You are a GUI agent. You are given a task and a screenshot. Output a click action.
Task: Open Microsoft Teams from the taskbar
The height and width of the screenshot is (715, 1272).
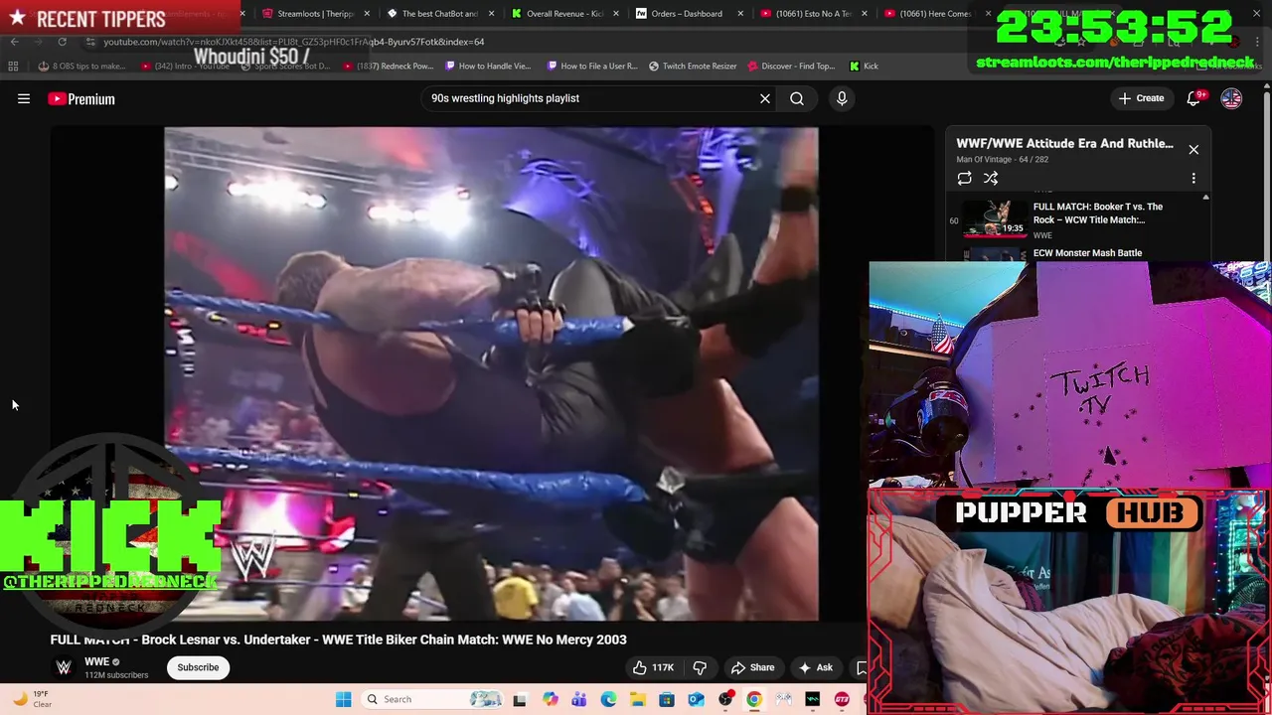578,699
